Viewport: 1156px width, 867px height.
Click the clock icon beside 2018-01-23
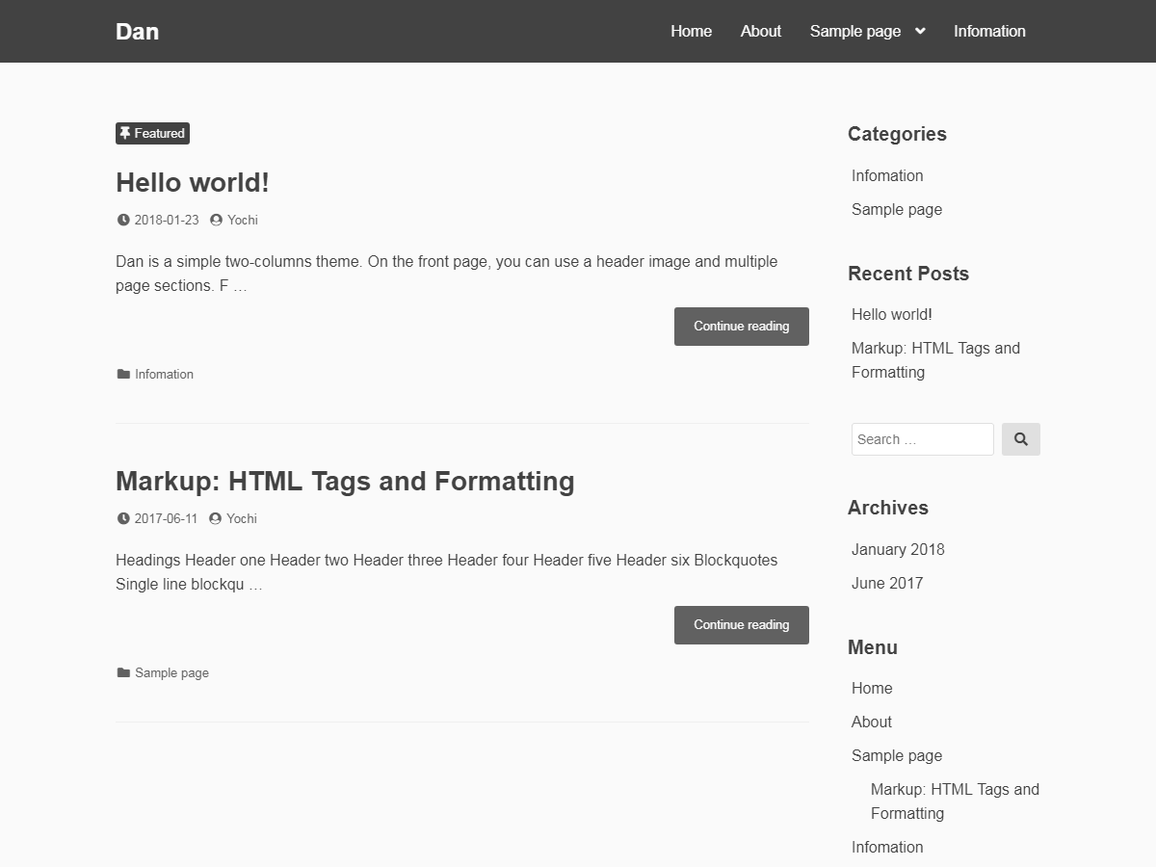click(x=123, y=220)
